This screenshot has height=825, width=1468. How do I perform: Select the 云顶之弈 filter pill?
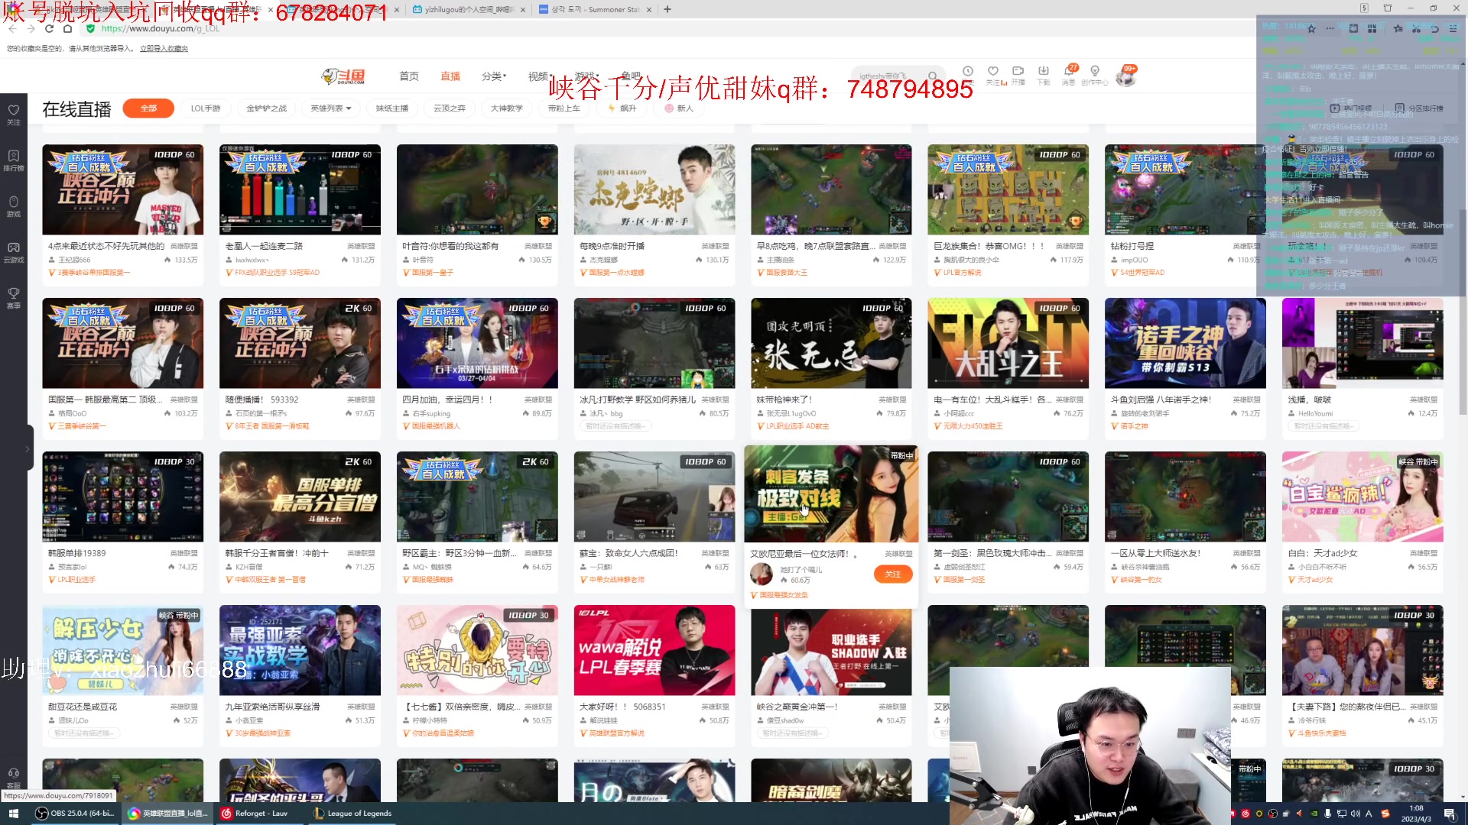(x=450, y=108)
